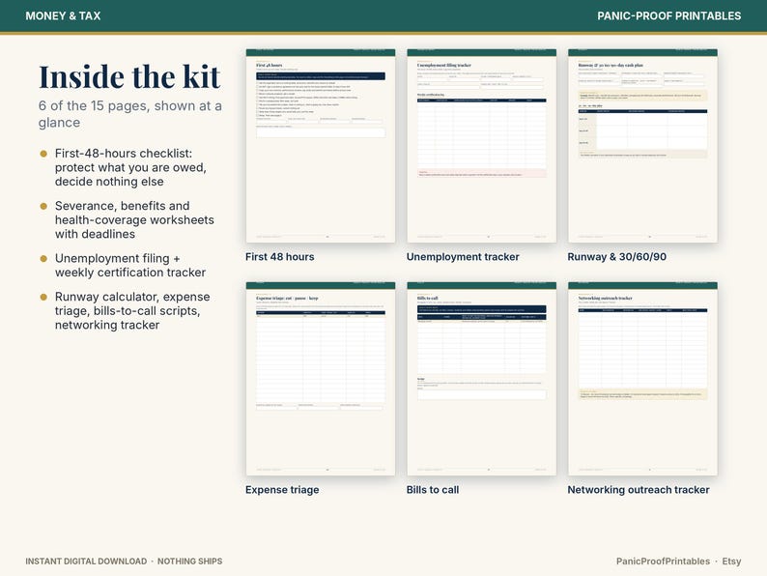Click the 'INSTANT DIGITAL DOWNLOAD' footer text
Image resolution: width=767 pixels, height=576 pixels.
tap(86, 562)
